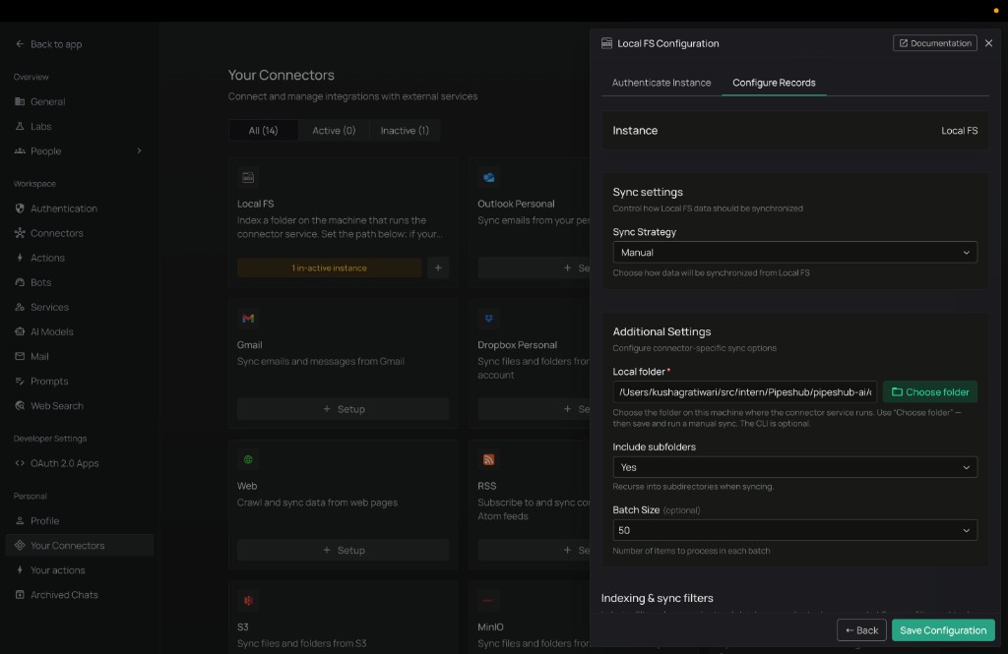Image resolution: width=1008 pixels, height=654 pixels.
Task: Click the Dropbox Personal connector icon
Action: point(488,319)
